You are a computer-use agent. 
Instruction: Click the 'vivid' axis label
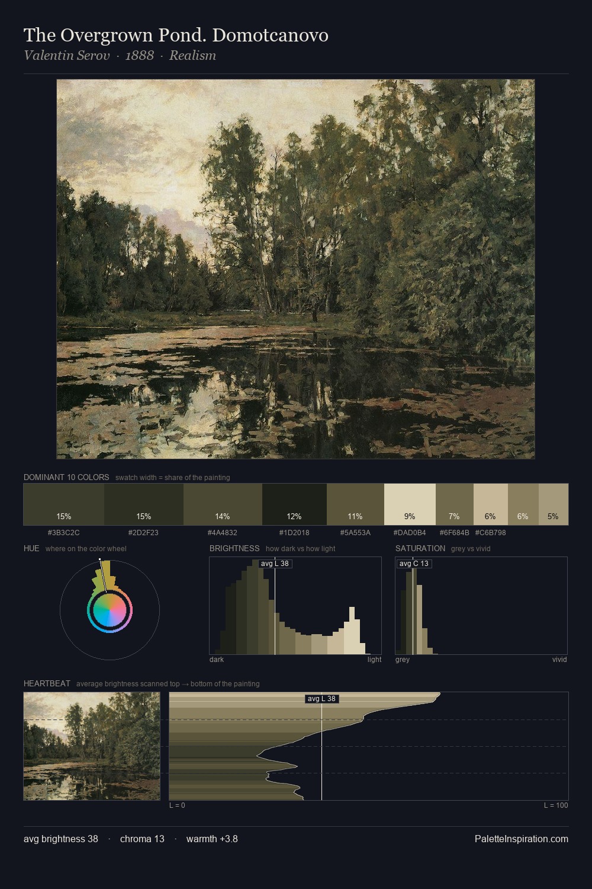[x=559, y=660]
